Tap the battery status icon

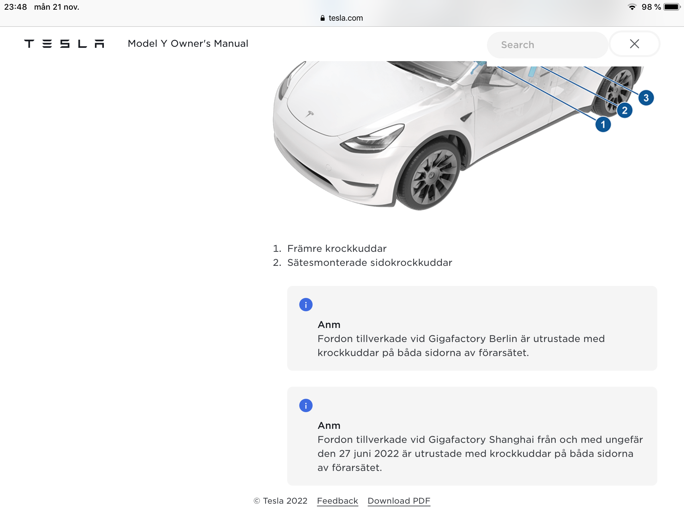coord(672,7)
